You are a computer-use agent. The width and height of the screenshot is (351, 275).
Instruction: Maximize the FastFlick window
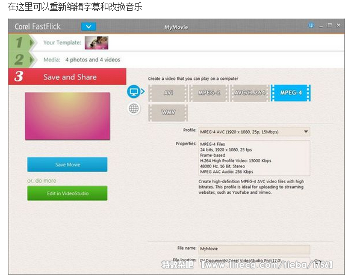[329, 25]
